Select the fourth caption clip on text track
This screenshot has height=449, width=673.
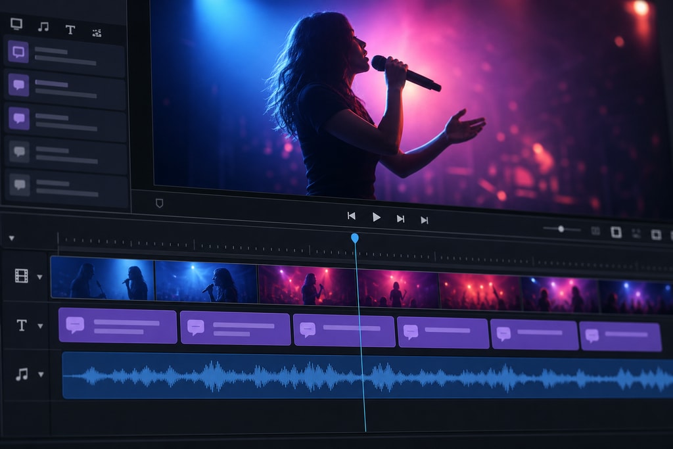[444, 333]
